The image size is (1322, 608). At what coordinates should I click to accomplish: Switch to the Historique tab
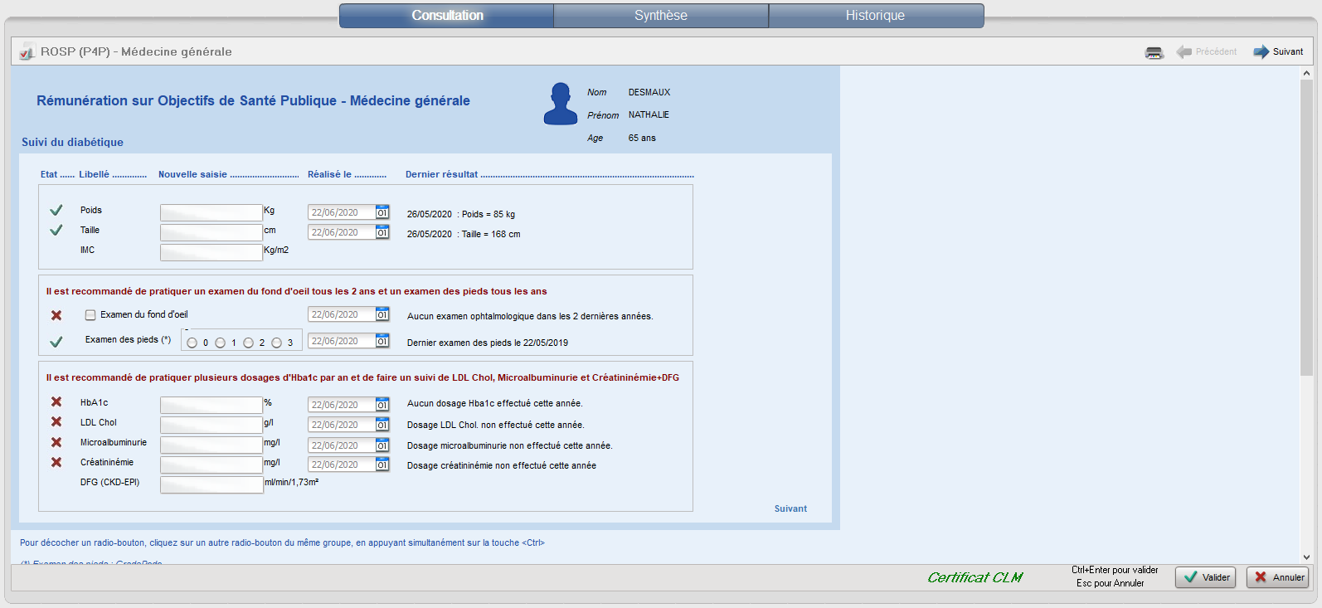875,16
